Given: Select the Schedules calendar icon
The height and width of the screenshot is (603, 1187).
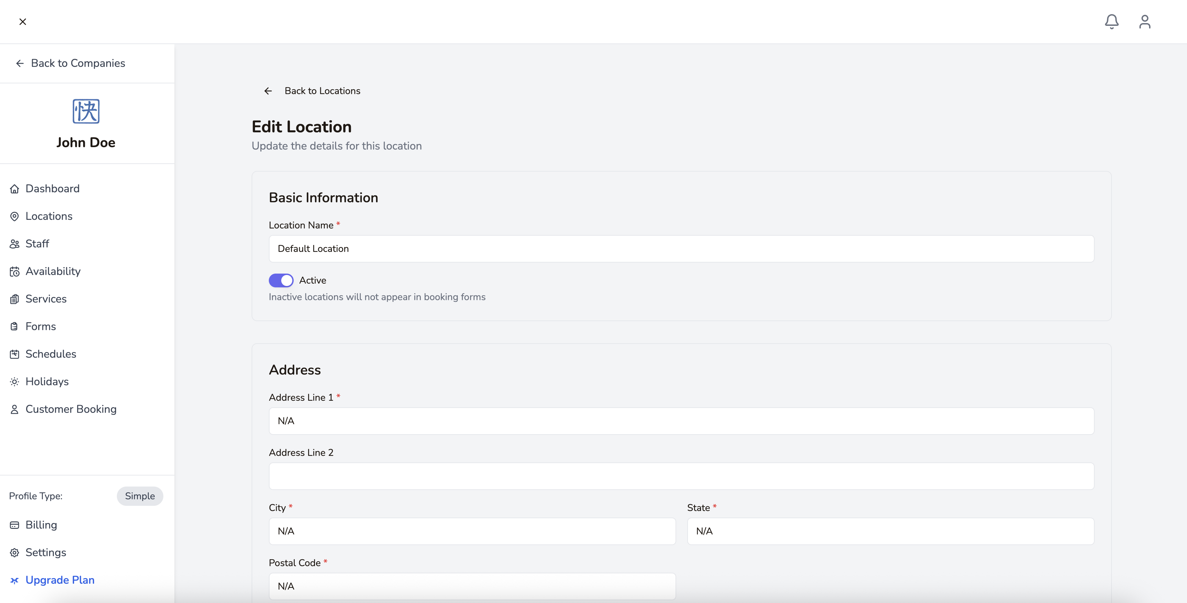Looking at the screenshot, I should point(14,354).
